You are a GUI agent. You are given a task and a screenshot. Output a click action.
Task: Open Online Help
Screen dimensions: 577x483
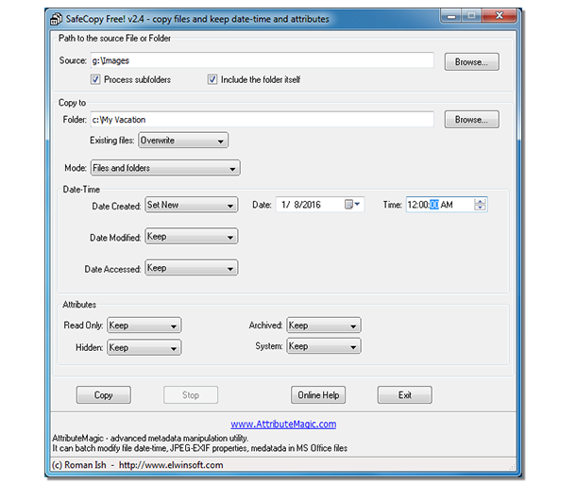318,394
